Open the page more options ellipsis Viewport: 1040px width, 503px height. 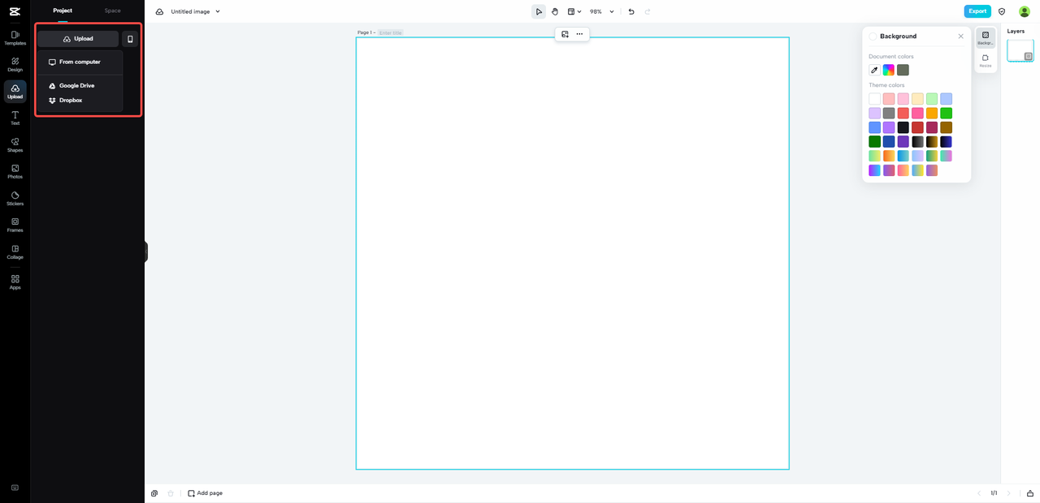(579, 34)
